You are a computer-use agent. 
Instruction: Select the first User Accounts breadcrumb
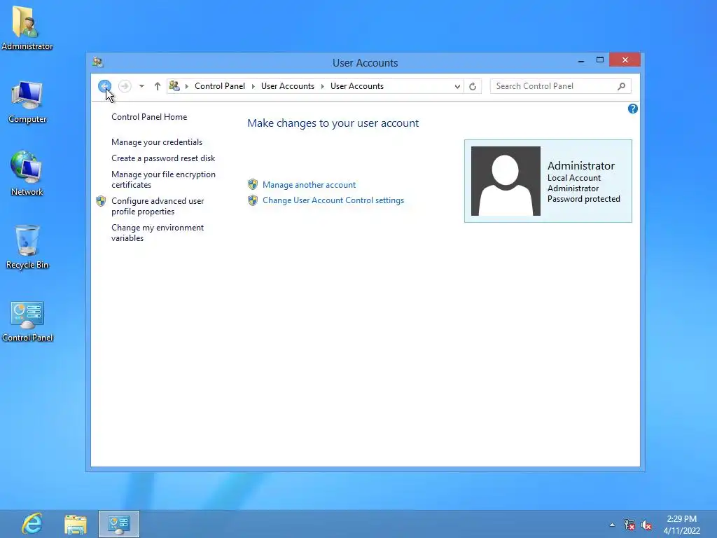point(288,86)
